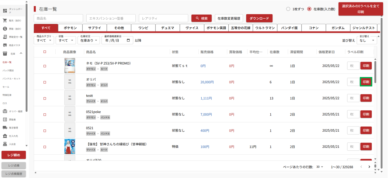Viewport: 389px width, 178px height.
Task: Collapse the 在庫 sidebar section chevron
Action: tap(21, 54)
